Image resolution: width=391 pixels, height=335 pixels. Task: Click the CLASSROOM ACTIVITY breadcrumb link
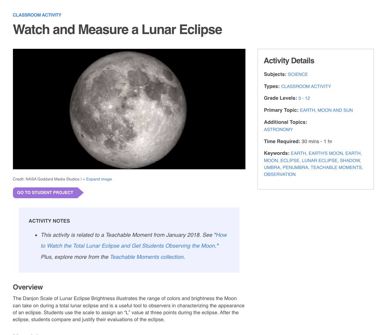(37, 15)
